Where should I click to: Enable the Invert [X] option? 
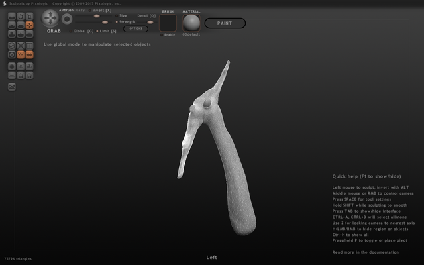tap(100, 11)
